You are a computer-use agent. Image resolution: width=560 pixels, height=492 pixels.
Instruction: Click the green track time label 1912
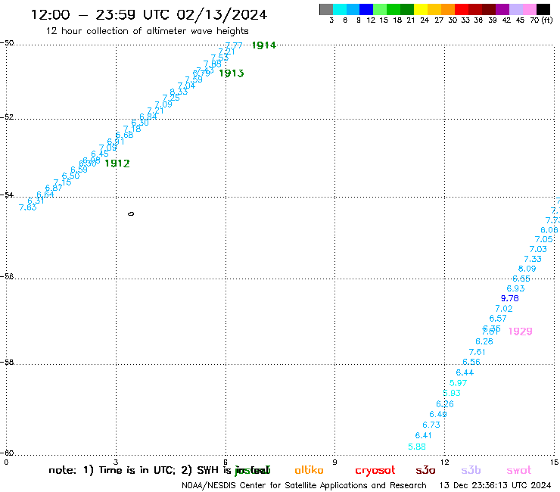[117, 163]
